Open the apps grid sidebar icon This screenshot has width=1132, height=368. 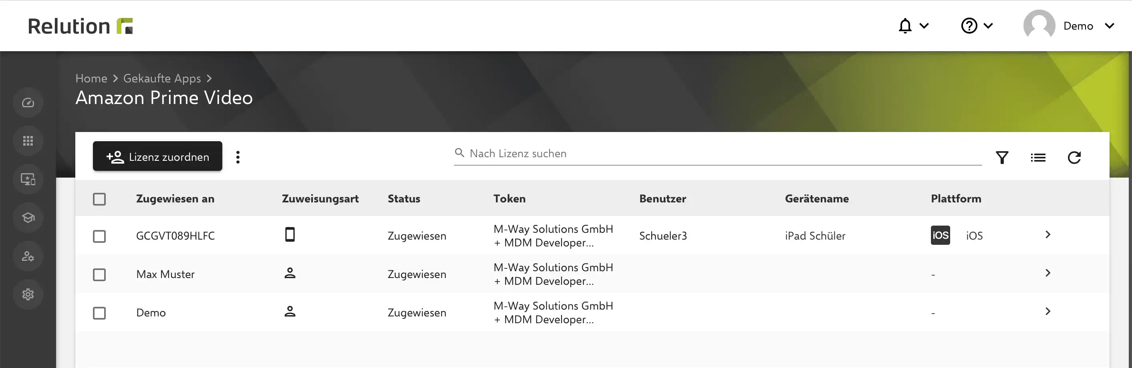point(28,141)
